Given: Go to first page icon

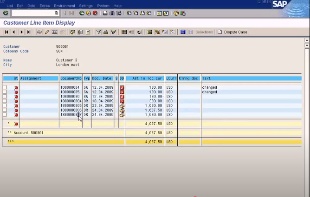Looking at the screenshot, I should (x=129, y=13).
